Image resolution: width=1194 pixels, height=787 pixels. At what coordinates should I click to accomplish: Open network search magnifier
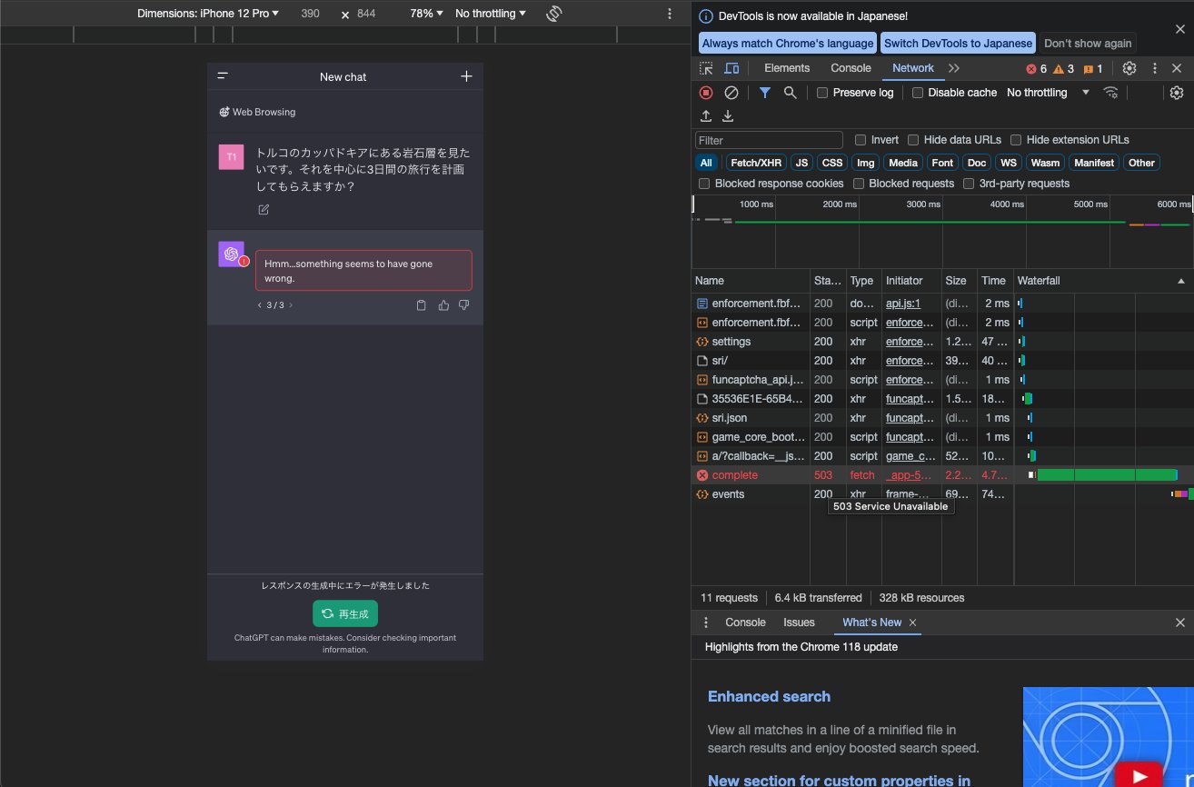point(791,93)
